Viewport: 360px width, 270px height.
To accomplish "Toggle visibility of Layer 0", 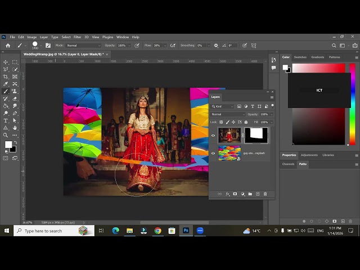I will click(x=213, y=136).
